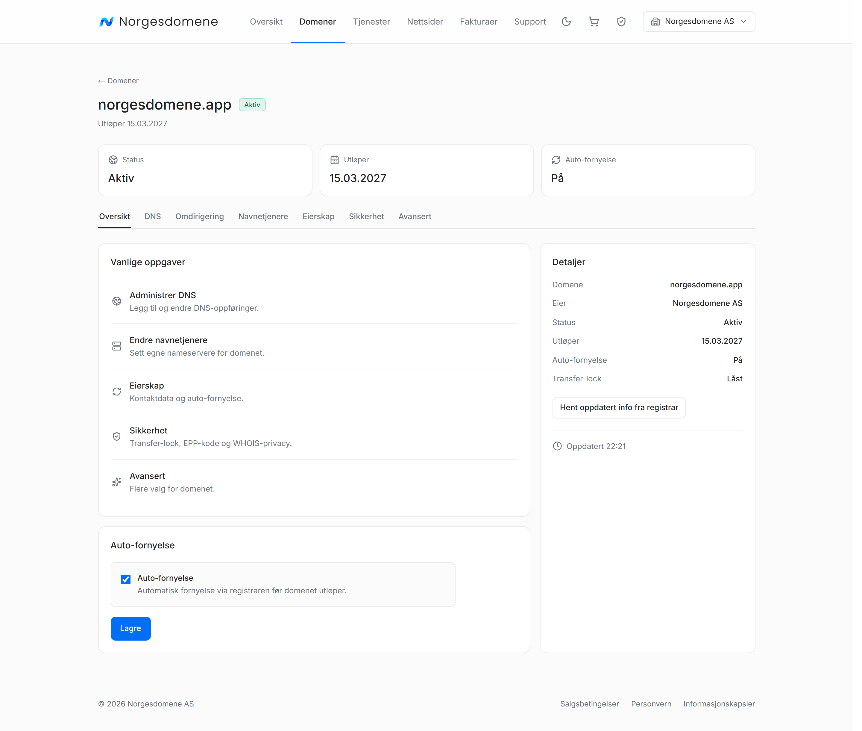Click the shield icon in header

(x=621, y=22)
